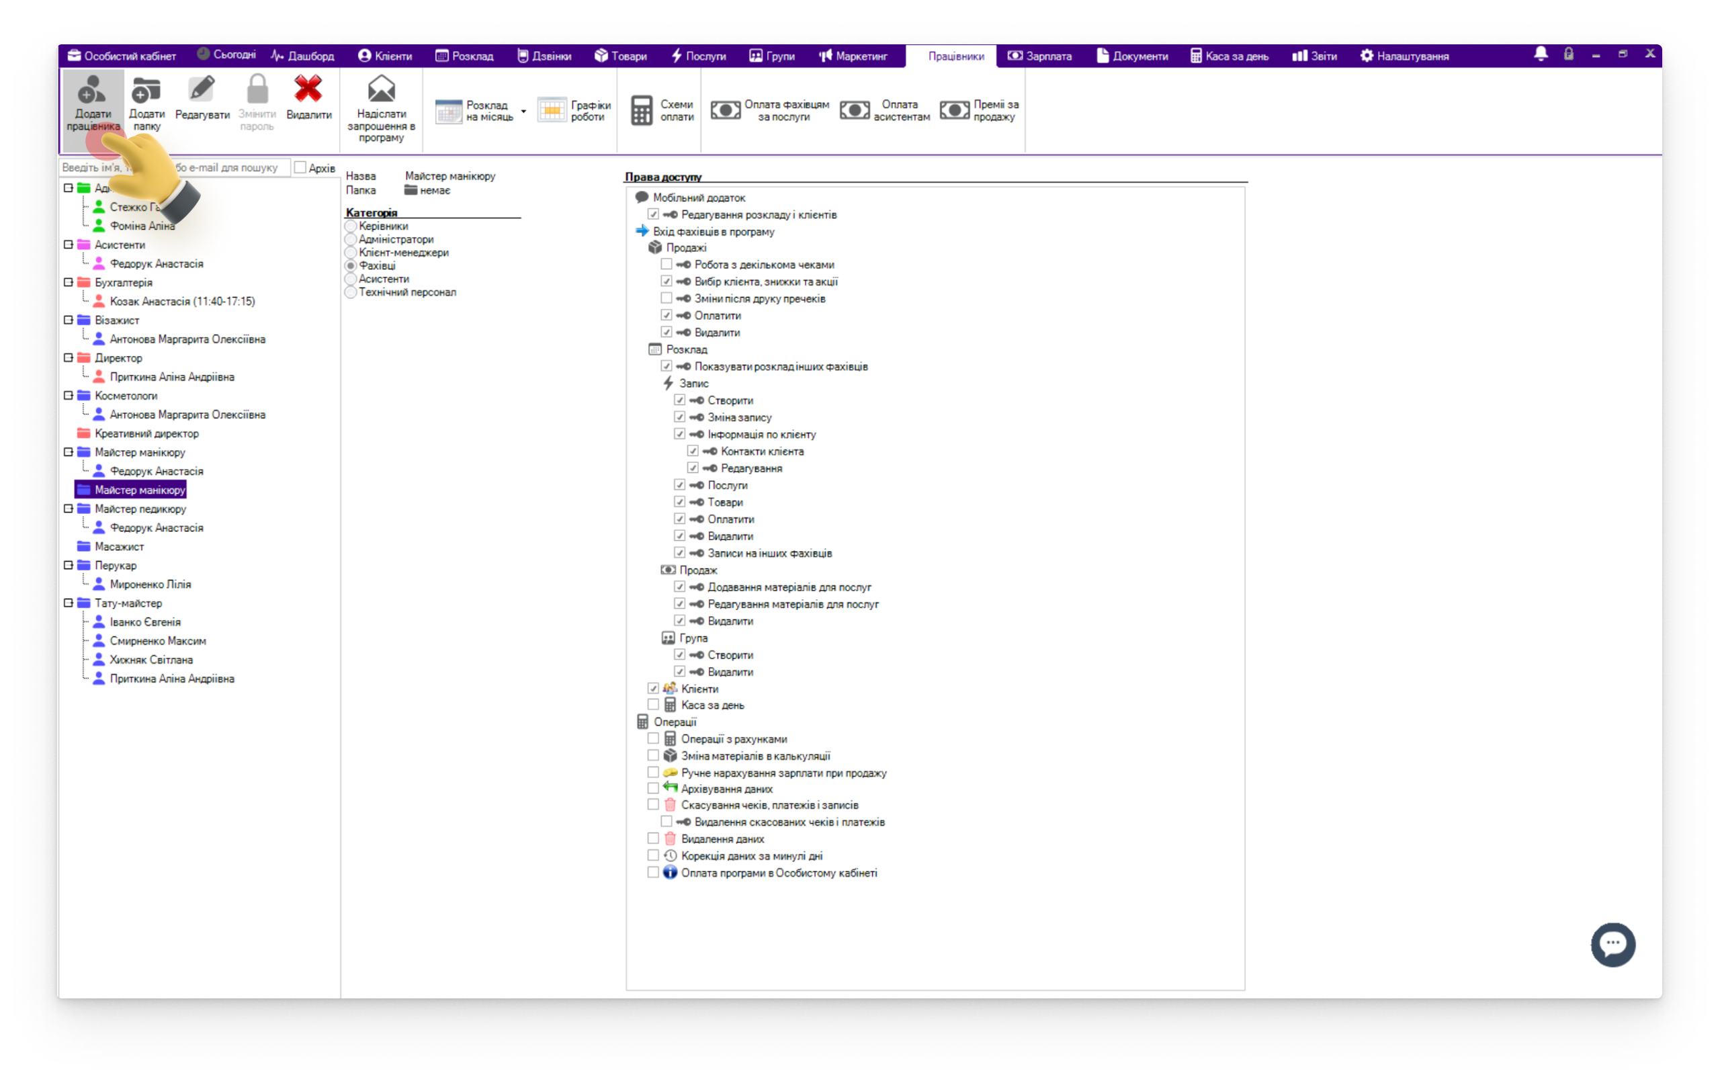Viewport: 1720px width, 1075px height.
Task: Open Каса за день menu
Action: pos(1230,56)
